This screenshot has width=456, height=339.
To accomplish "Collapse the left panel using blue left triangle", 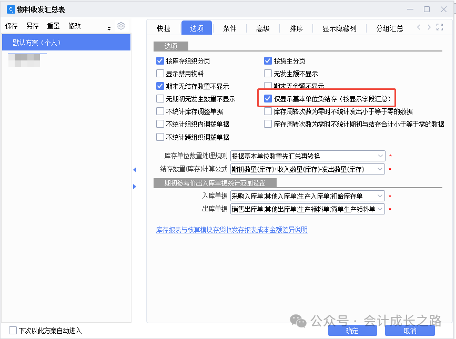I will coord(135,170).
